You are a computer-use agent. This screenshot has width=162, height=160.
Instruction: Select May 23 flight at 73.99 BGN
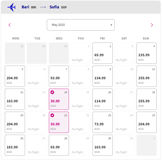point(102,122)
